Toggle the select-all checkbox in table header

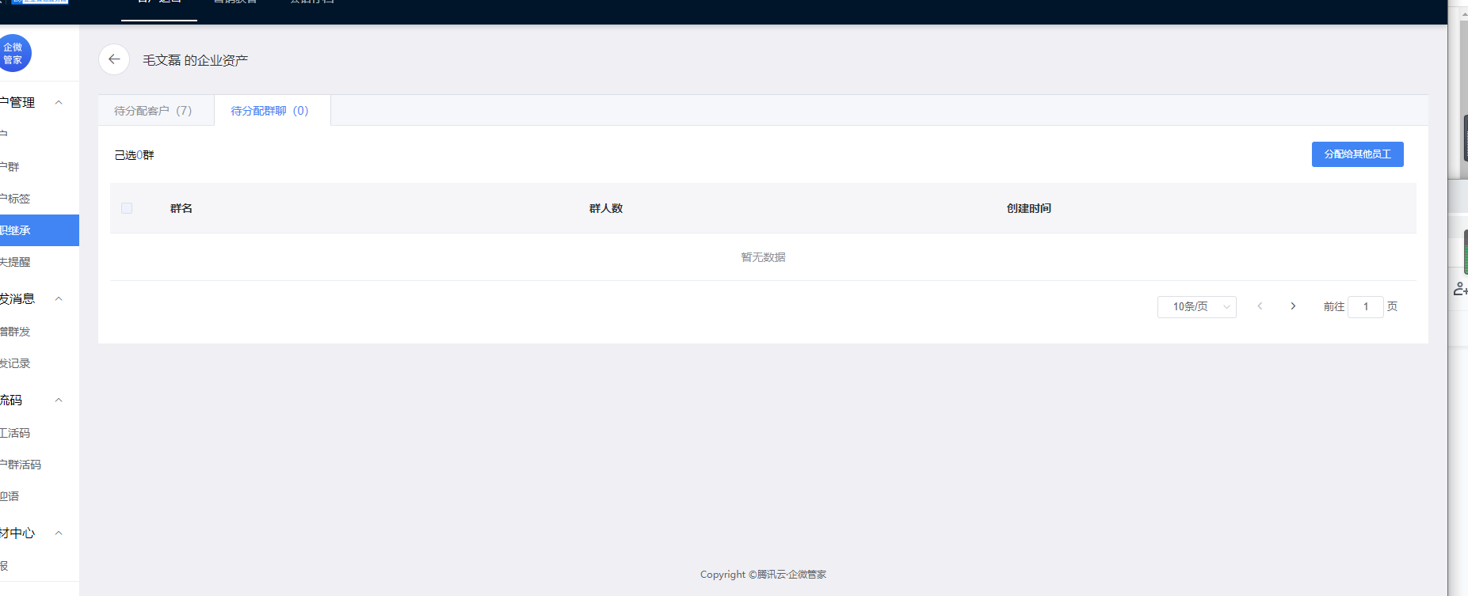(x=127, y=208)
